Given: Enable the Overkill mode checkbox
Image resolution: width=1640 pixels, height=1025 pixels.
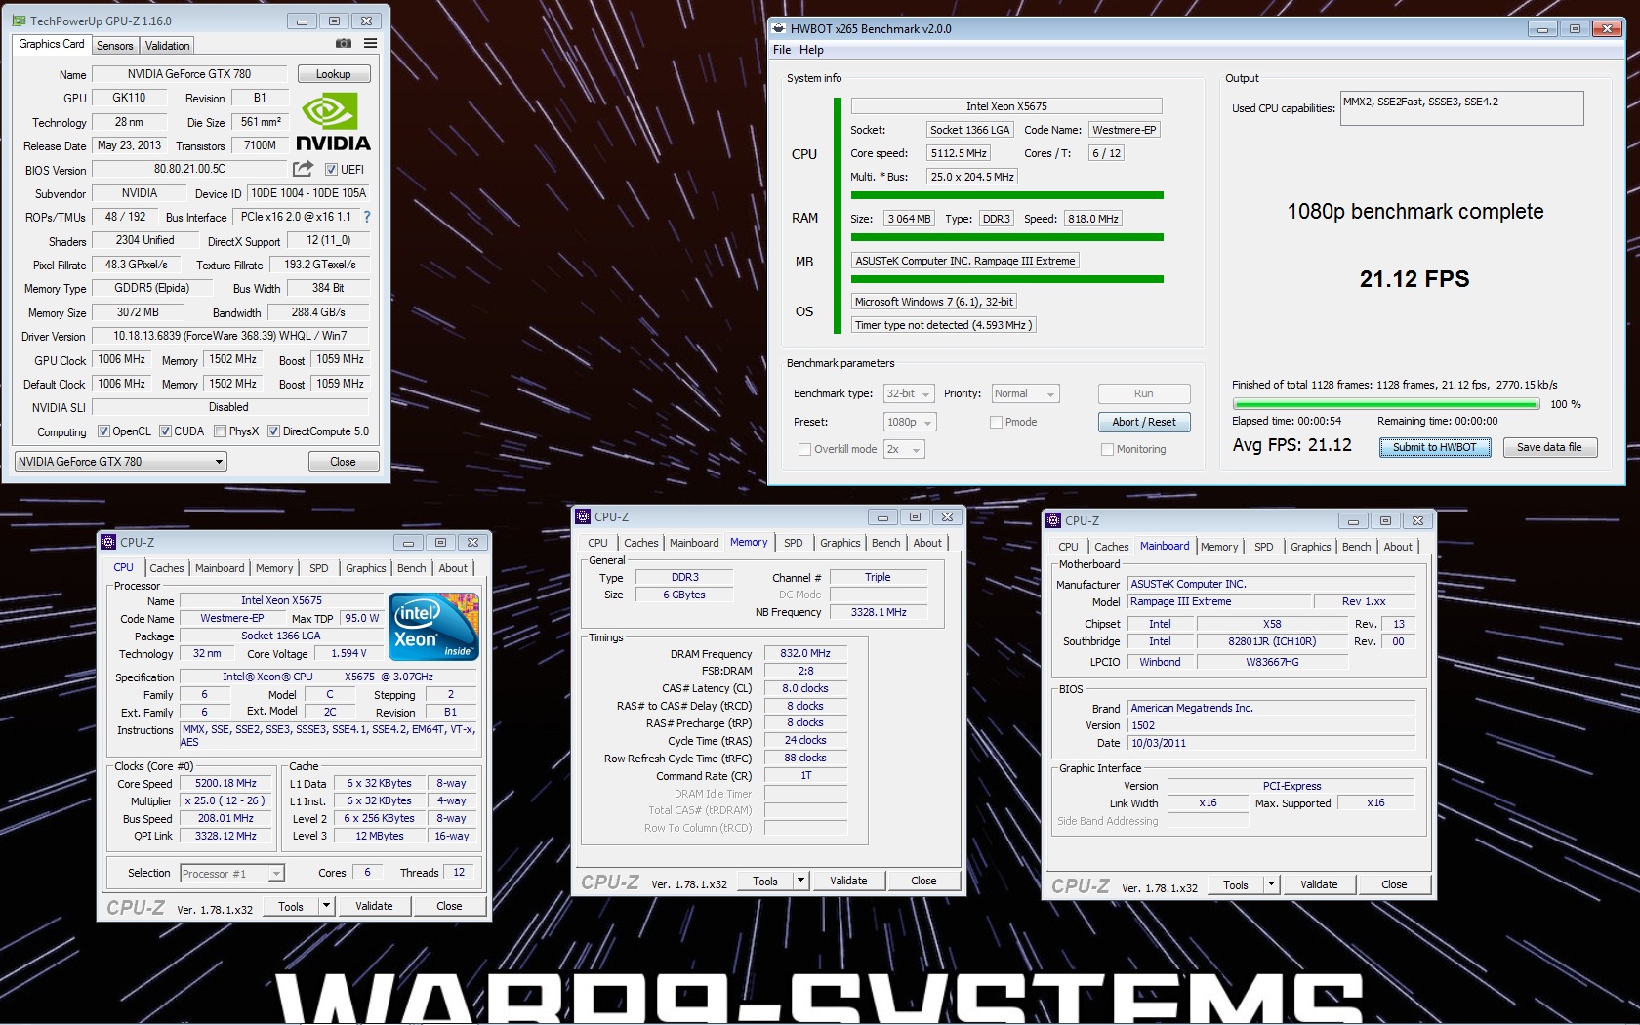Looking at the screenshot, I should (x=805, y=450).
